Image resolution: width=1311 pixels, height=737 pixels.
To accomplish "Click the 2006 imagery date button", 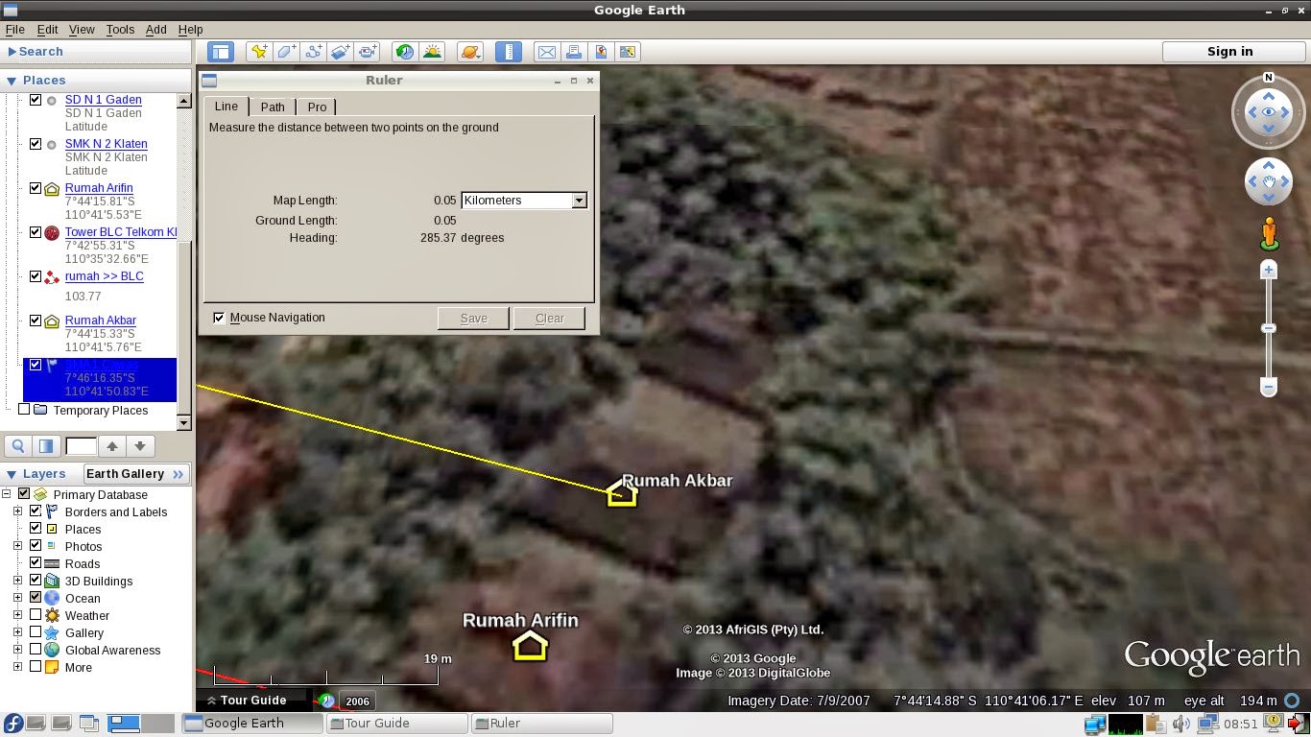I will (x=357, y=701).
